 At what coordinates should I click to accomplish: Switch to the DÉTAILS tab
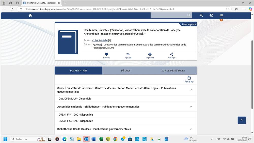coord(126,71)
